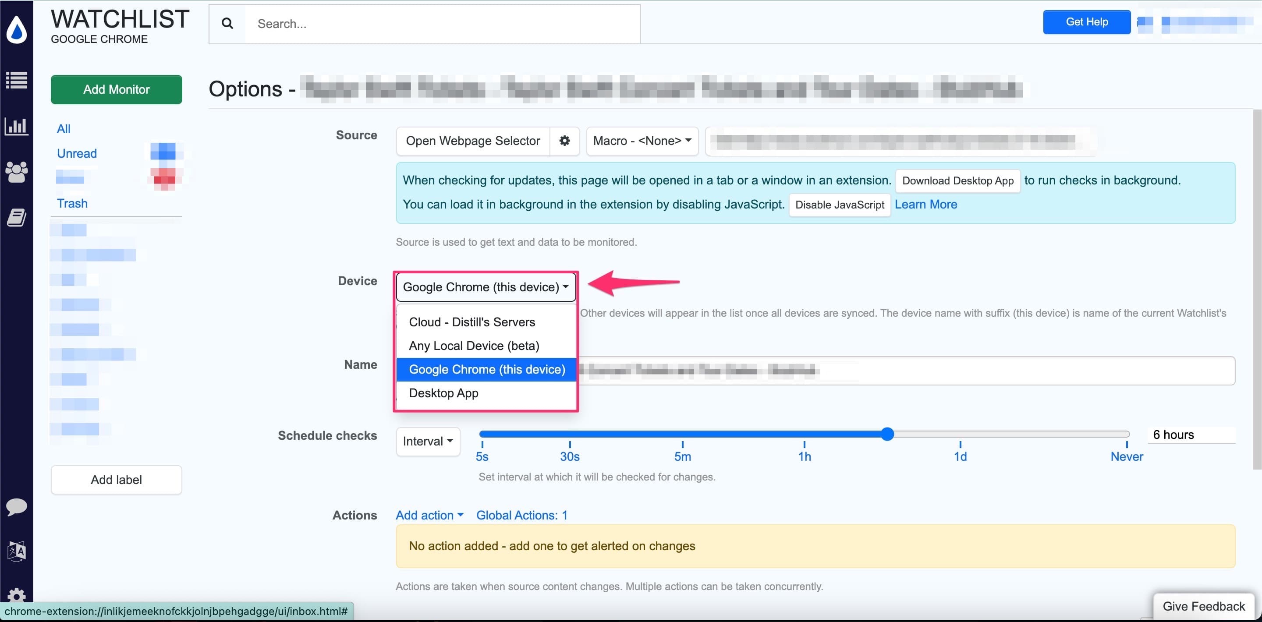Click the Learn More link

click(x=926, y=204)
